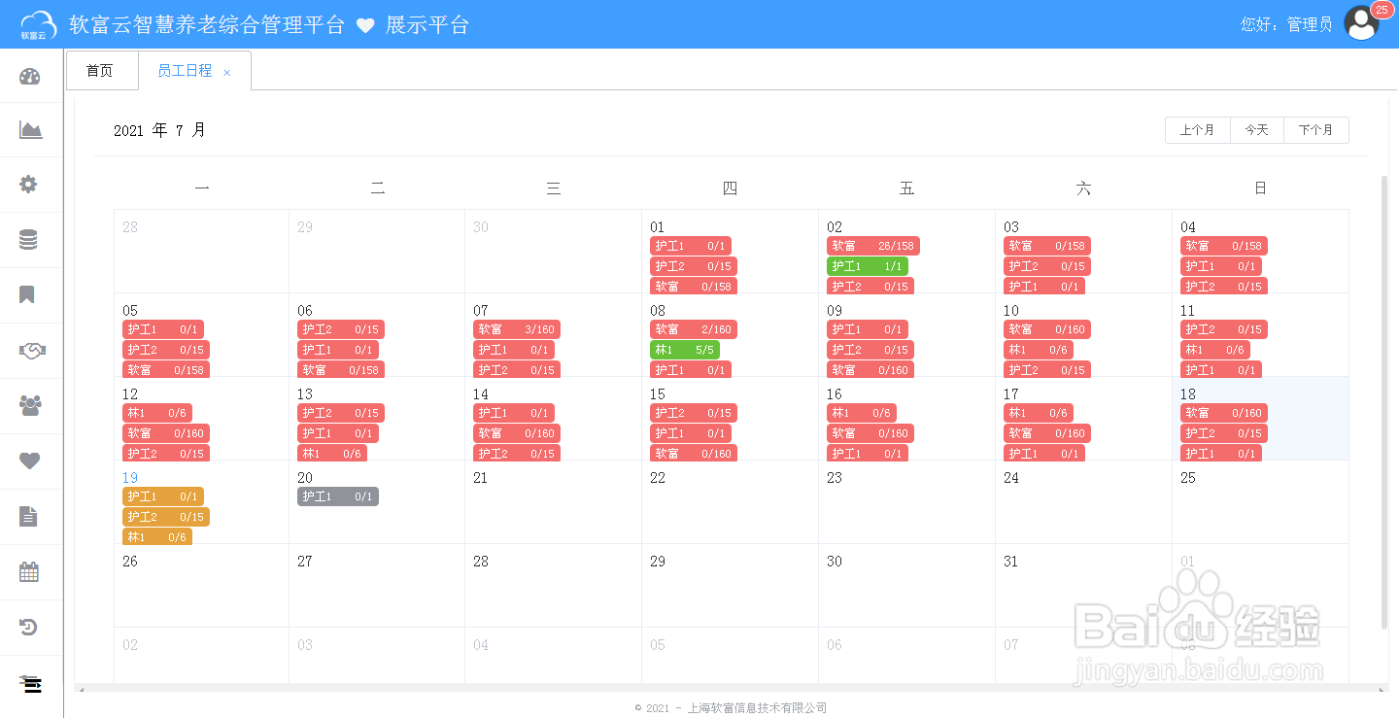This screenshot has height=718, width=1399.
Task: Open 软富 0/160 event on July 18
Action: point(1224,413)
